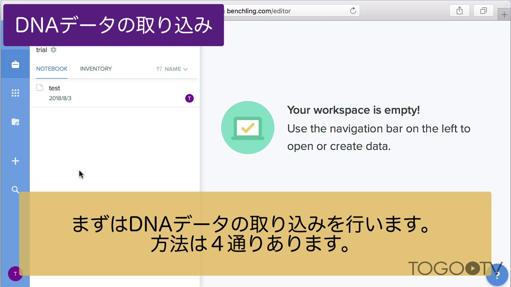Image resolution: width=511 pixels, height=287 pixels.
Task: Open the search magnifier icon in sidebar
Action: [x=15, y=190]
